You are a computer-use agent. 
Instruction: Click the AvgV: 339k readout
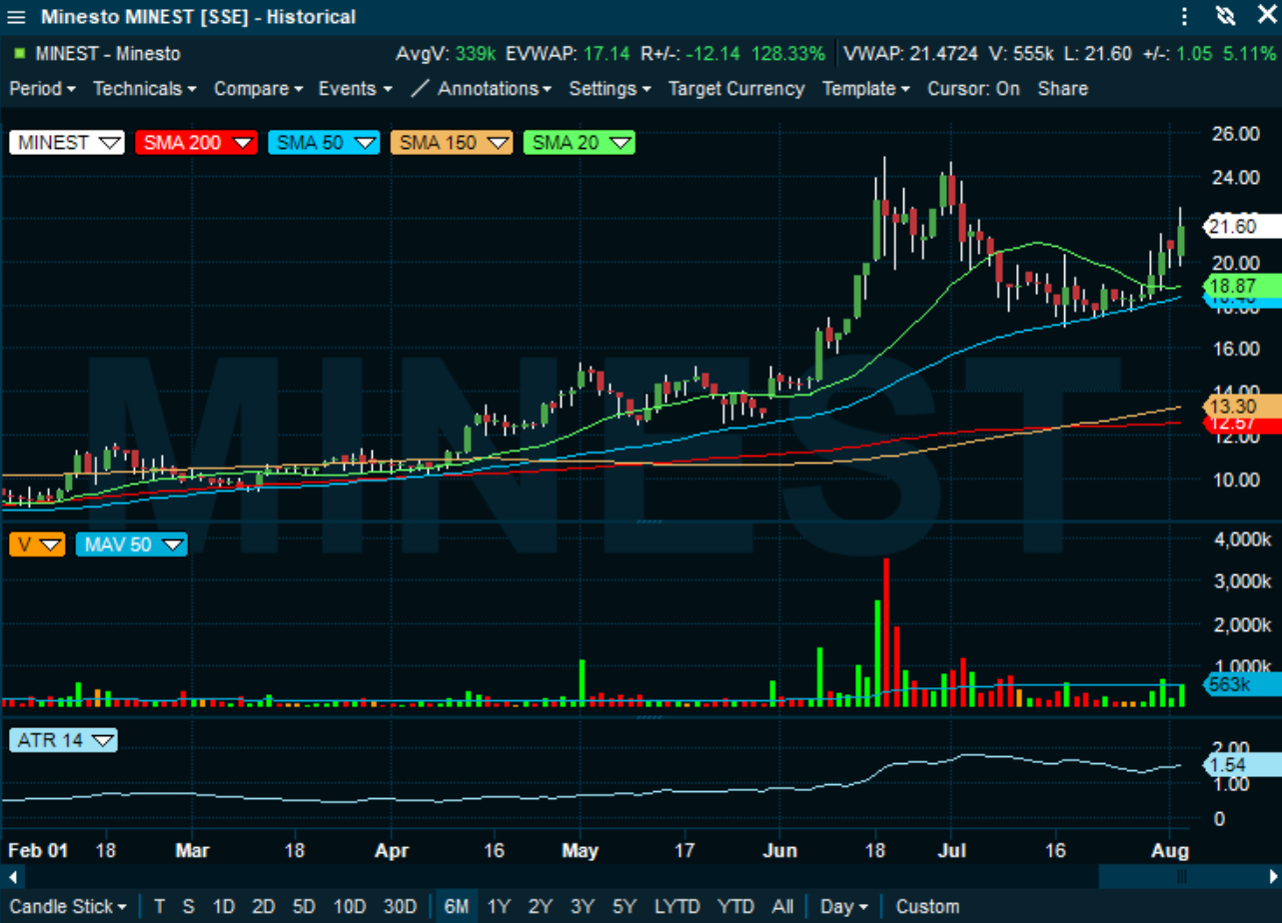[x=447, y=53]
